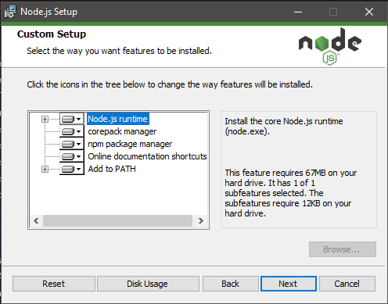Viewport: 388px width, 304px height.
Task: Open install-mode dropdown for Add to PATH
Action: click(x=72, y=169)
